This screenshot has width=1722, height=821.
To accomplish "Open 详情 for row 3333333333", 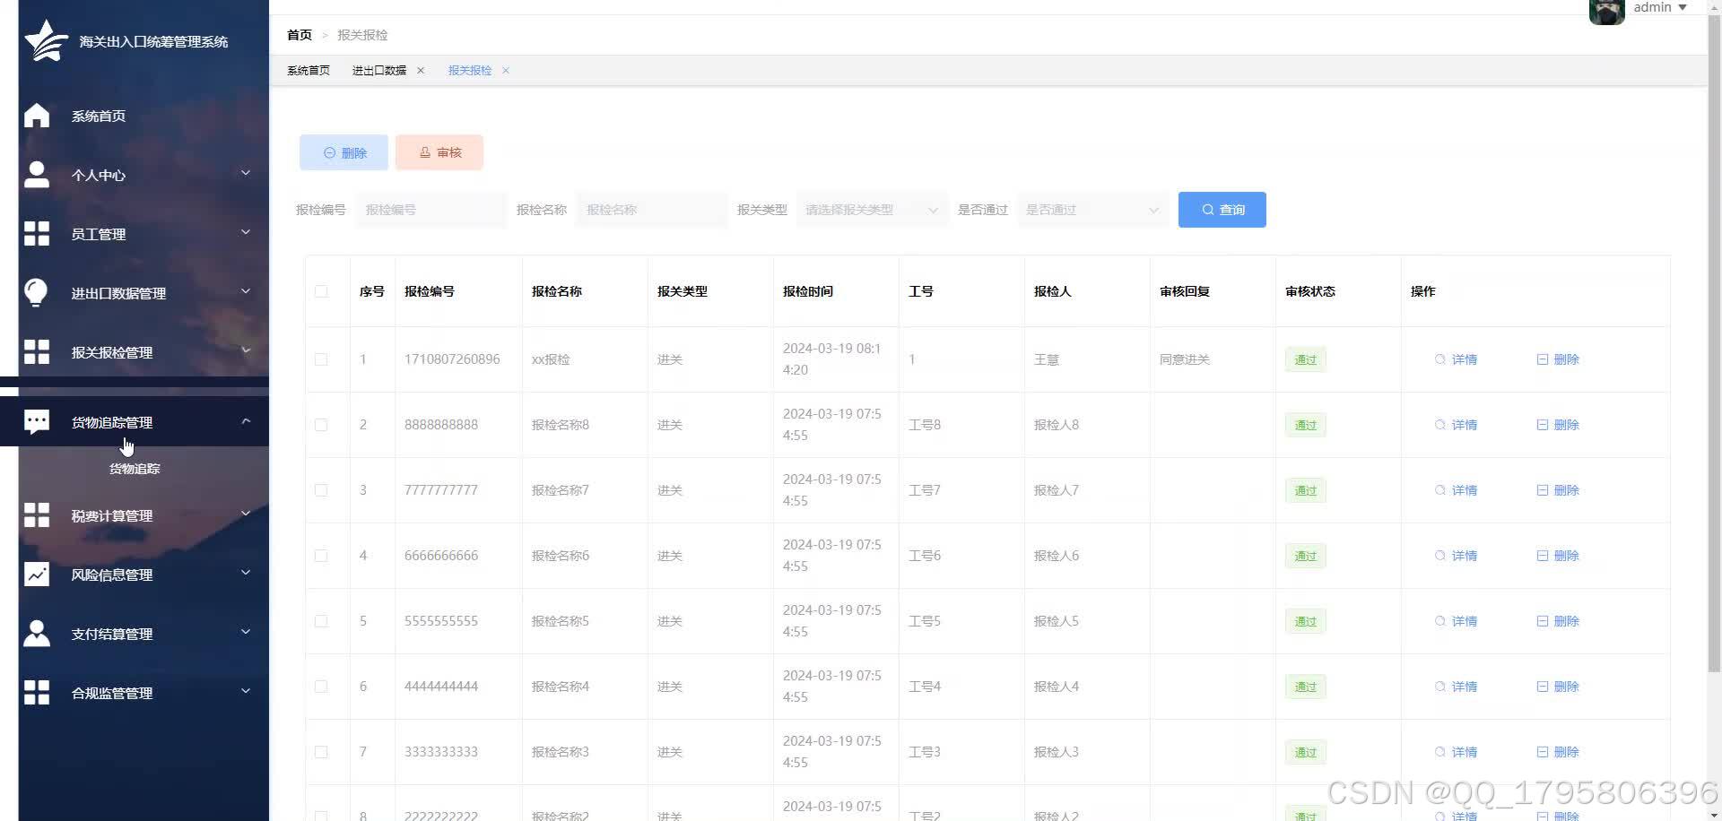I will point(1456,752).
